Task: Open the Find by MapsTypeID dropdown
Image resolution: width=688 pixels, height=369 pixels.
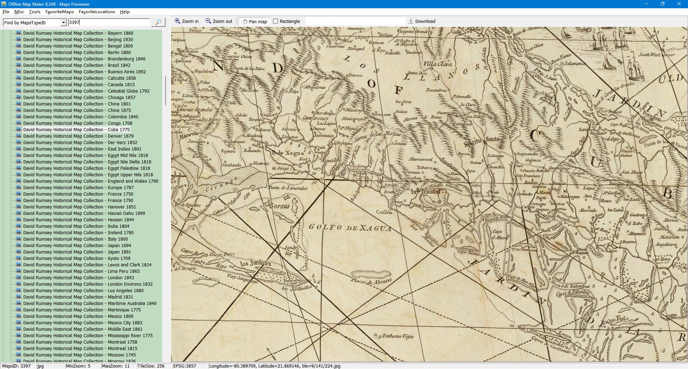Action: [63, 23]
